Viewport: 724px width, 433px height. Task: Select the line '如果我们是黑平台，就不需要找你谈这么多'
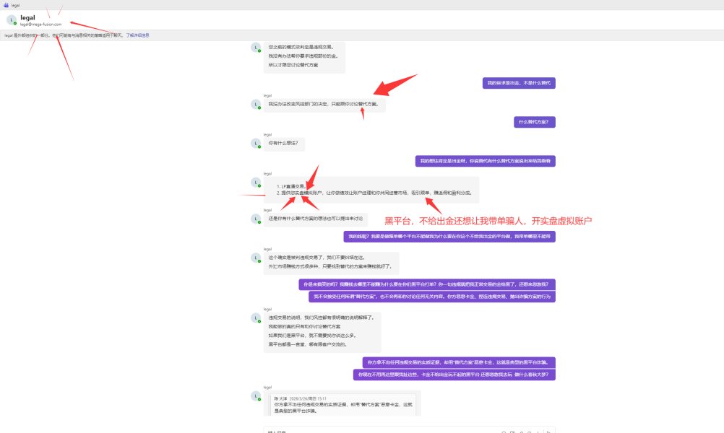pyautogui.click(x=312, y=336)
